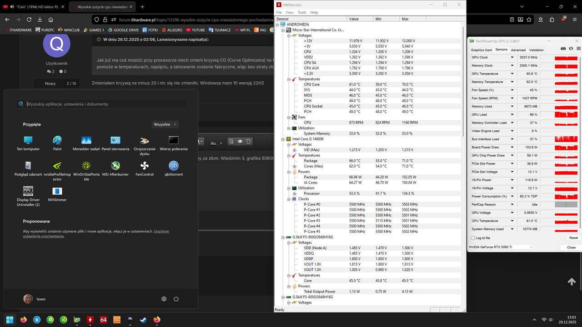Switch to "Cień" (1994) YouTube browser tab
Viewport: 582px width, 327px height.
pos(35,7)
